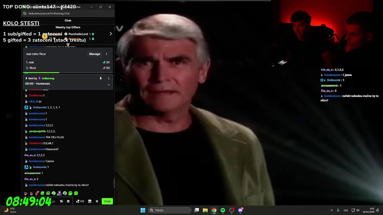The height and width of the screenshot is (215, 383).
Task: Open hrdlaswag profile in pinned message
Action: click(x=48, y=78)
